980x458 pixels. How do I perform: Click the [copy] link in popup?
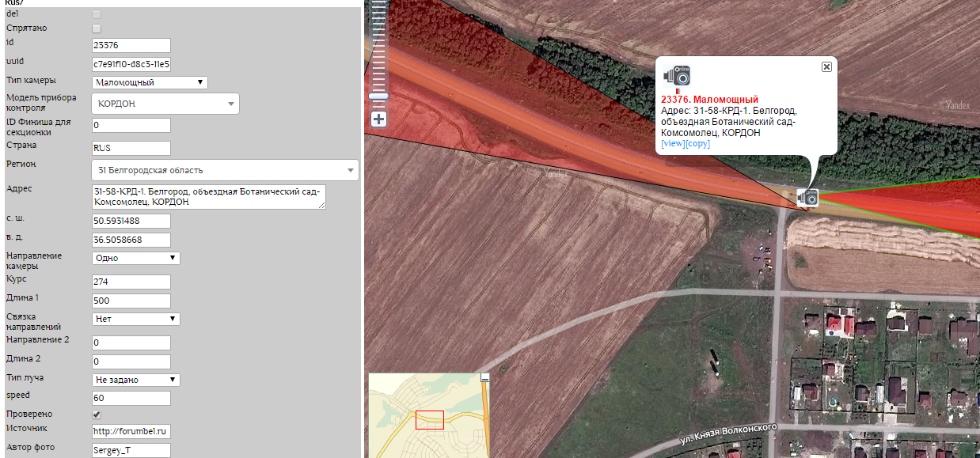coord(698,144)
